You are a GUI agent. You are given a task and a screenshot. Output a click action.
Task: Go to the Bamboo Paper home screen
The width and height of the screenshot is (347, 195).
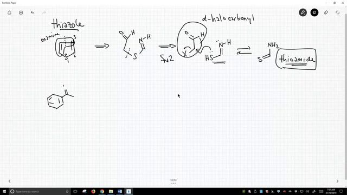[x=9, y=12]
